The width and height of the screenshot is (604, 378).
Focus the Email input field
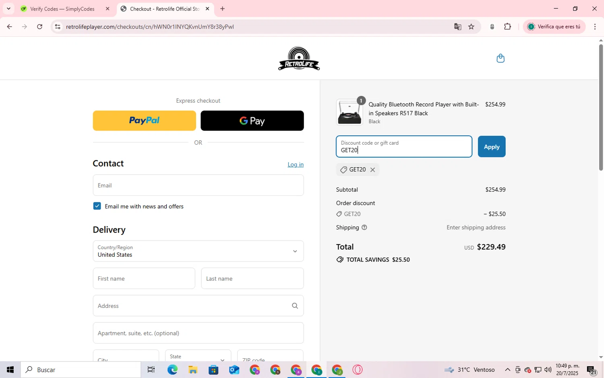(198, 185)
